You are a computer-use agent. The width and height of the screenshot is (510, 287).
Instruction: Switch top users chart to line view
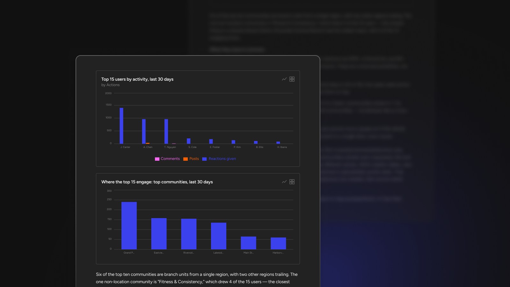tap(284, 79)
